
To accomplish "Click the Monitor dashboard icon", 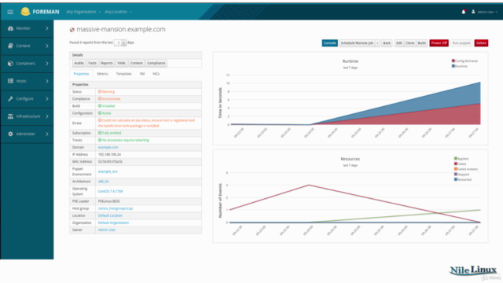I will (x=10, y=28).
